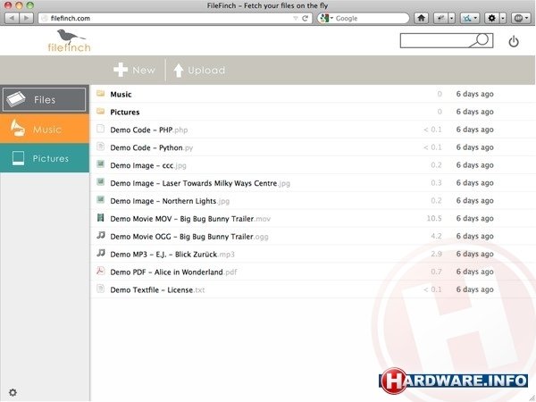
Task: Click the FileFinch search field
Action: [438, 40]
